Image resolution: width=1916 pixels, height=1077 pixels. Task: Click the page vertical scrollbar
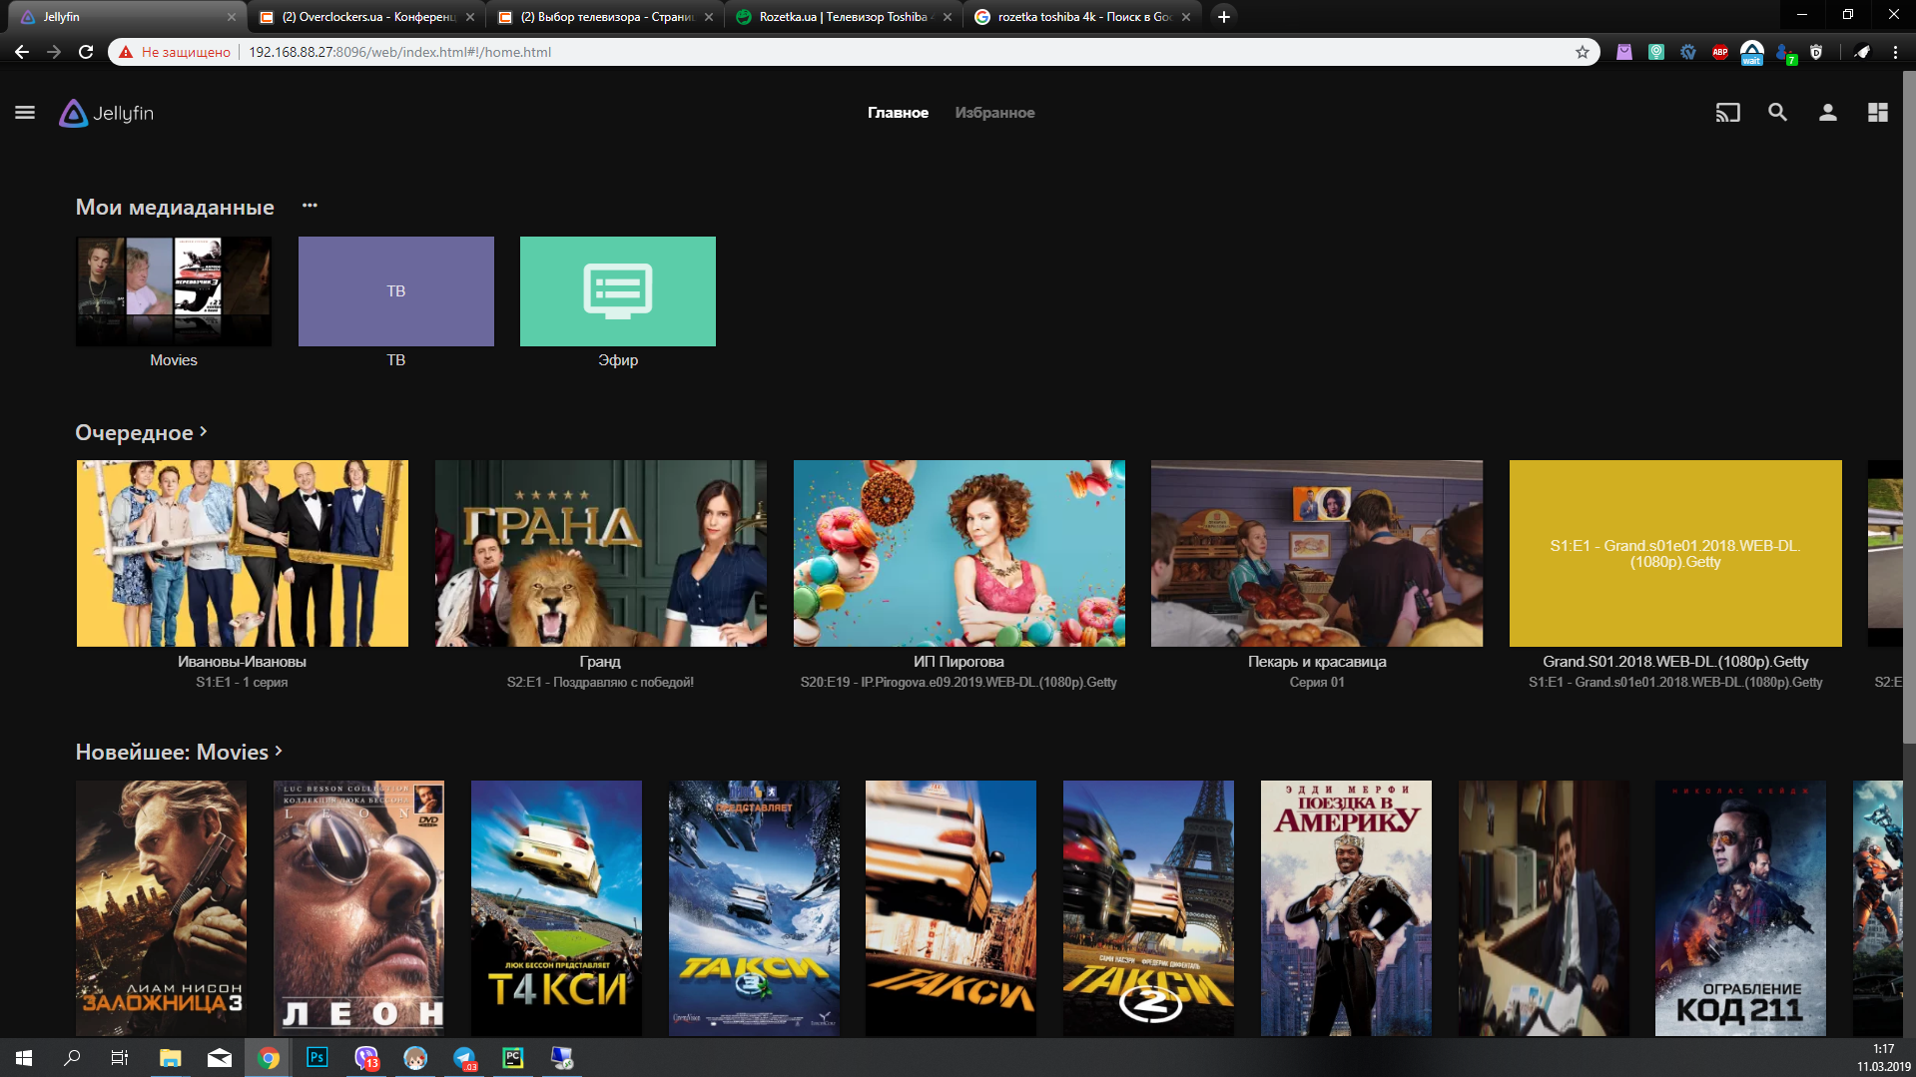1909,407
